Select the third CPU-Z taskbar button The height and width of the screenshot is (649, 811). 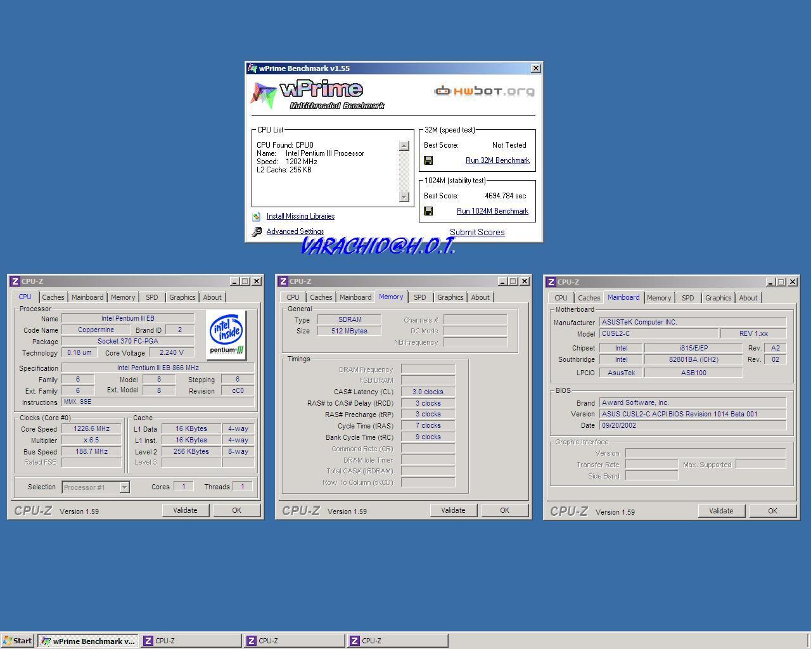point(397,641)
